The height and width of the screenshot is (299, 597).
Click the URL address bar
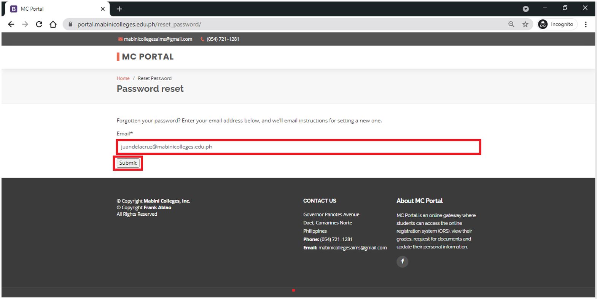pyautogui.click(x=289, y=24)
